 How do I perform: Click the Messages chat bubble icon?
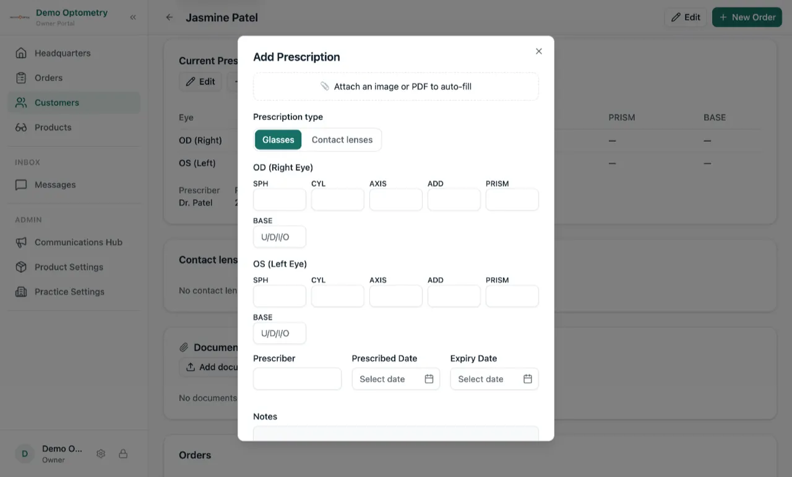(x=21, y=185)
